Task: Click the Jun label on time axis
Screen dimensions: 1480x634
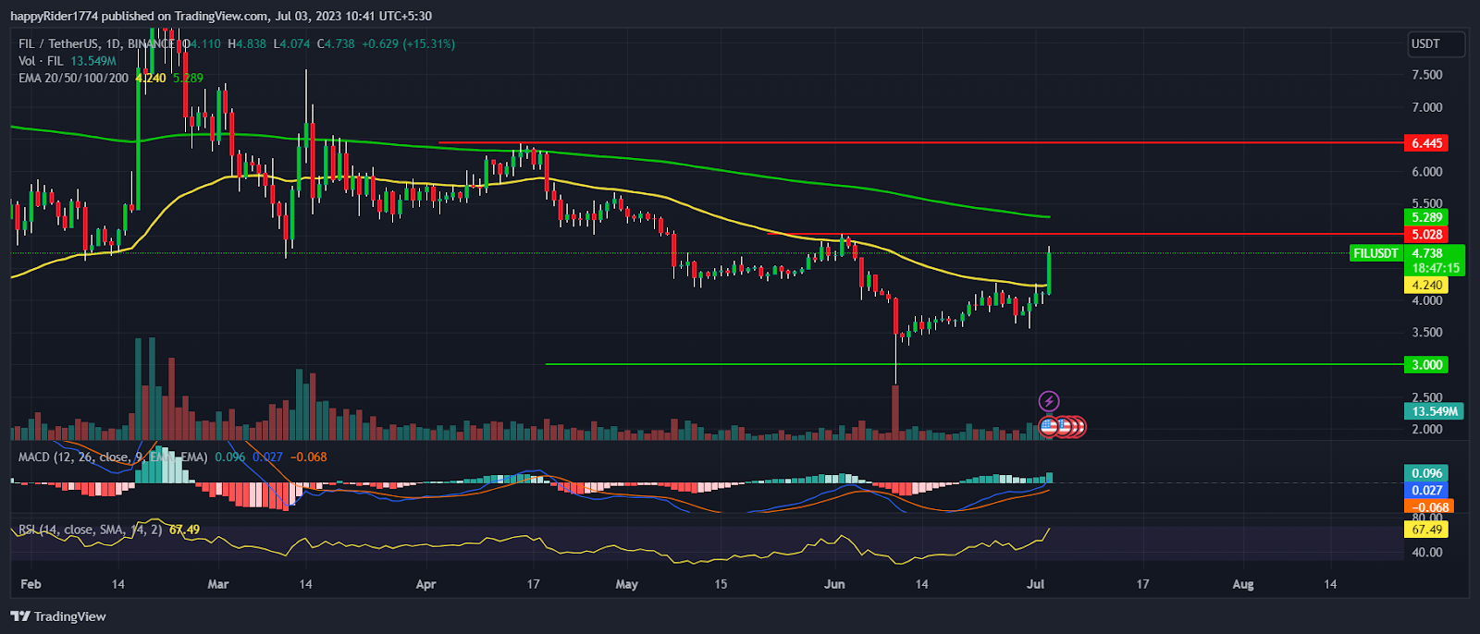Action: point(834,584)
